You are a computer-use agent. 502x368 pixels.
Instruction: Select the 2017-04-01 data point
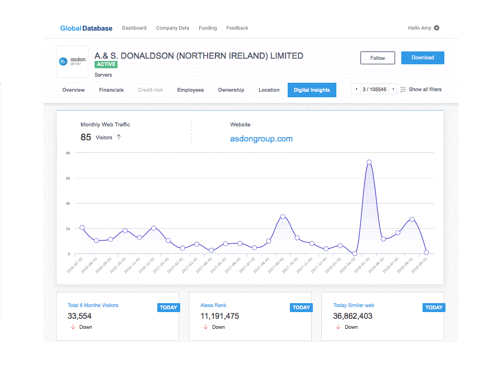coord(211,250)
